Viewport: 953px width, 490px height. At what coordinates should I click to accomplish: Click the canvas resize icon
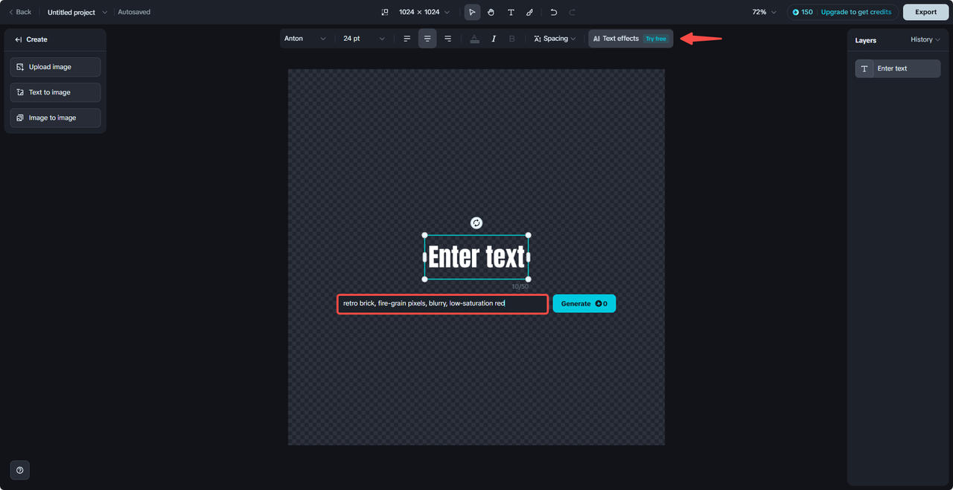pyautogui.click(x=385, y=12)
